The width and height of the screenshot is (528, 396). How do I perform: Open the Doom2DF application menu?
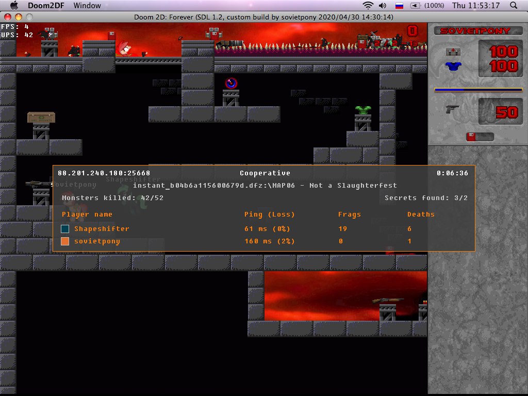pos(46,5)
